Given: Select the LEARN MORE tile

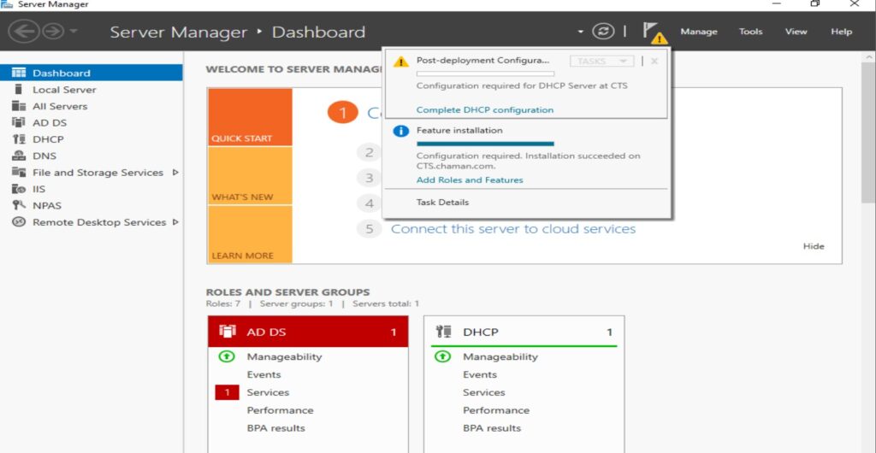Looking at the screenshot, I should (250, 234).
